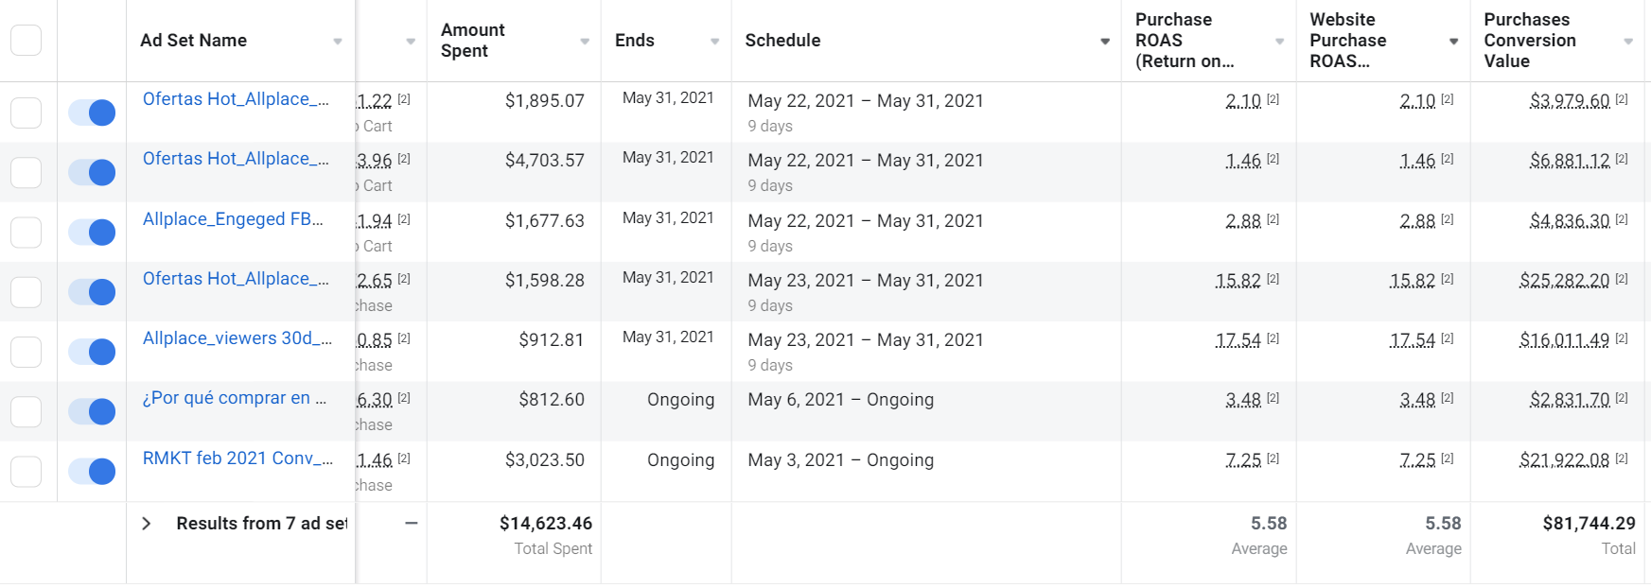Click the Website Purchase ROAS column arrow

coord(1453,42)
